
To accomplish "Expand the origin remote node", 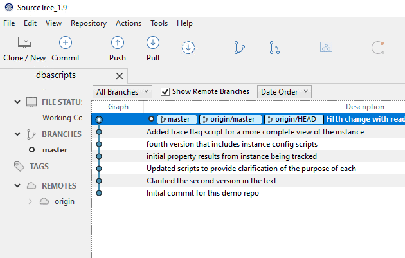I will point(30,201).
